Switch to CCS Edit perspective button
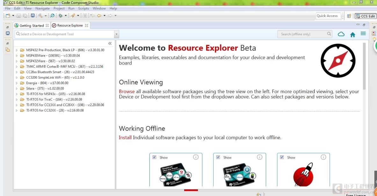377x196 pixels. [x=366, y=16]
